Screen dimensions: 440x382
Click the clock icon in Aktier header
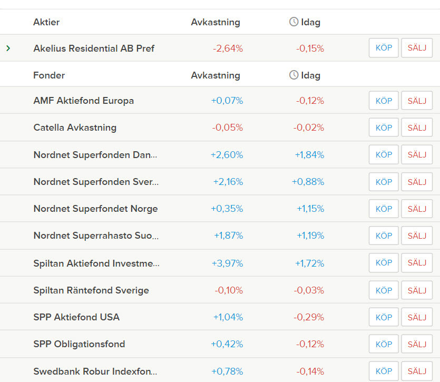point(294,22)
